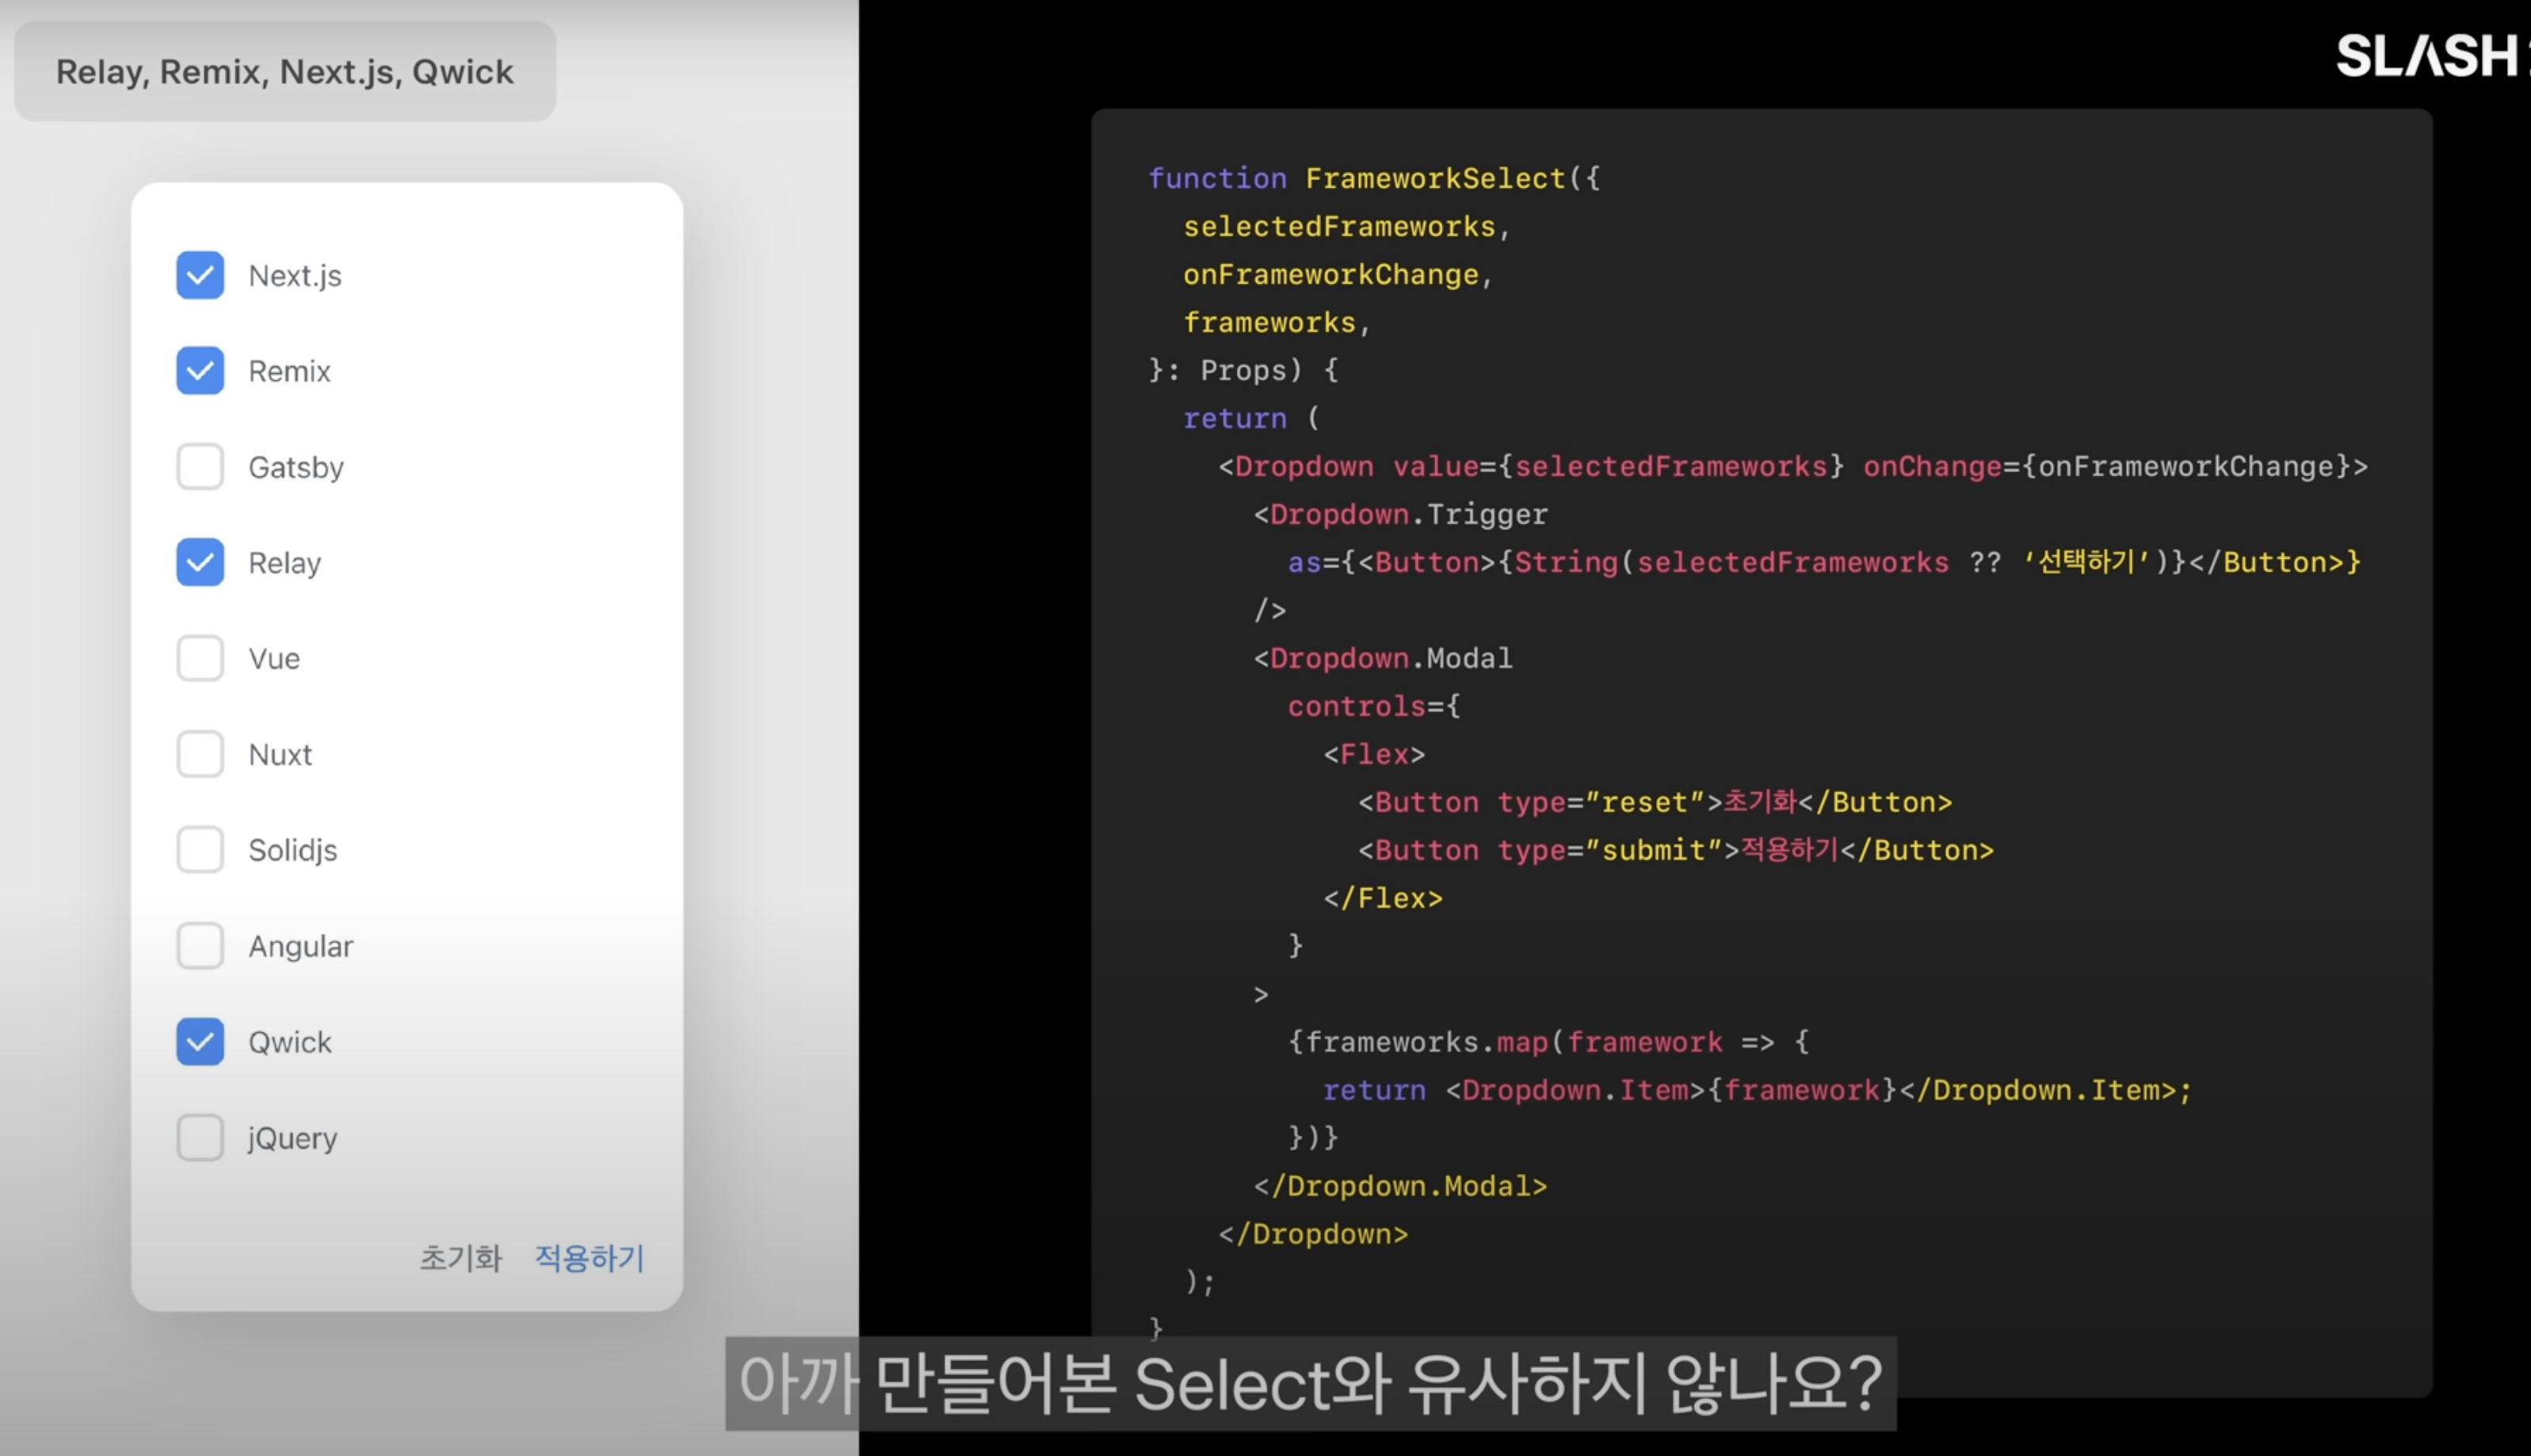Open the Relay, Remix, Next.js, Qwick dropdown
The width and height of the screenshot is (2531, 1456).
point(285,72)
